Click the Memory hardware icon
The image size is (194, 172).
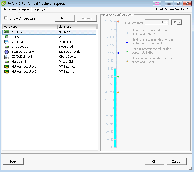pos(7,32)
